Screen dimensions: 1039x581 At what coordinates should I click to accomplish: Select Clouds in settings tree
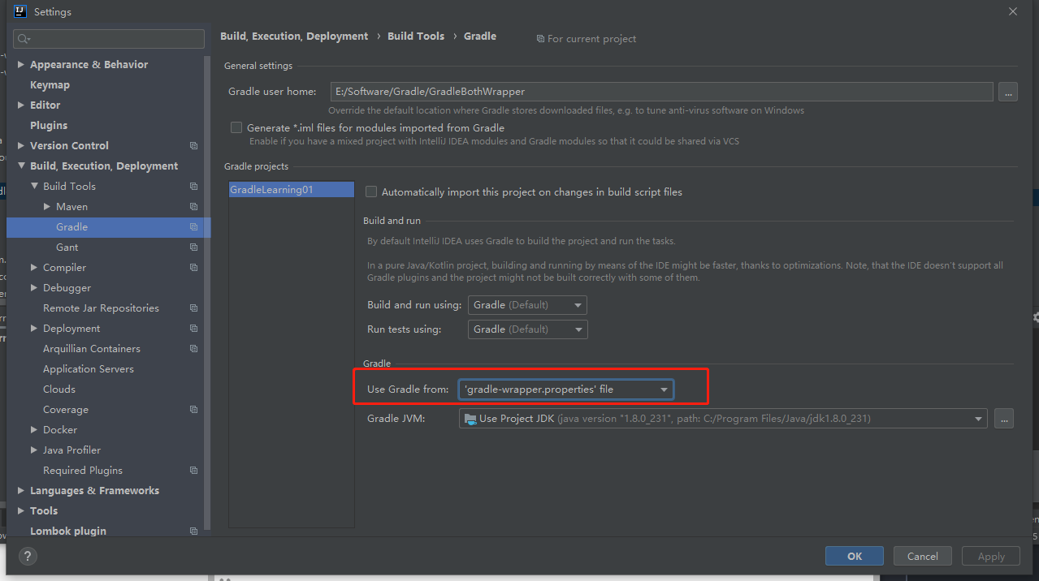coord(59,389)
